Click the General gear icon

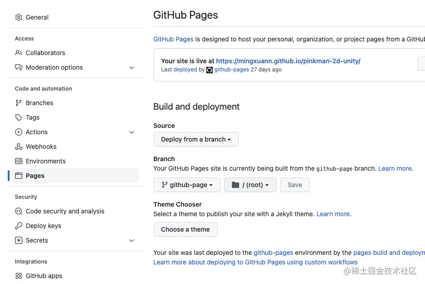click(x=19, y=17)
